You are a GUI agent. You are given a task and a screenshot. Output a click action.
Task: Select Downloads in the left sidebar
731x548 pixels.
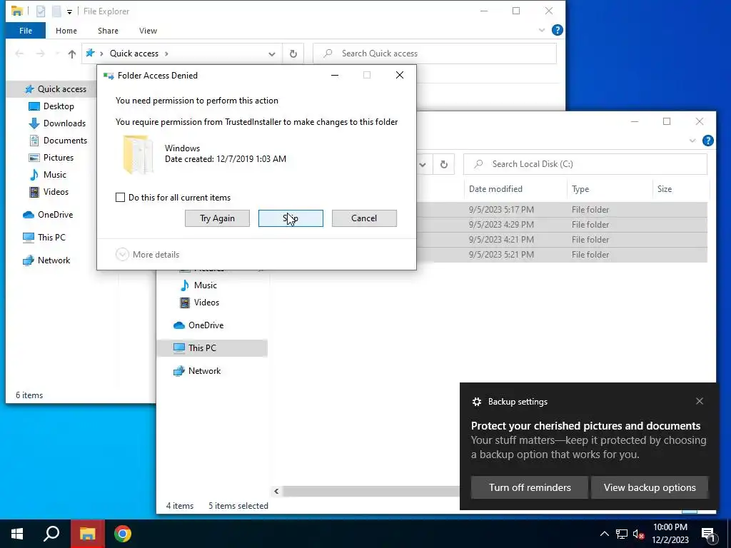(x=57, y=123)
